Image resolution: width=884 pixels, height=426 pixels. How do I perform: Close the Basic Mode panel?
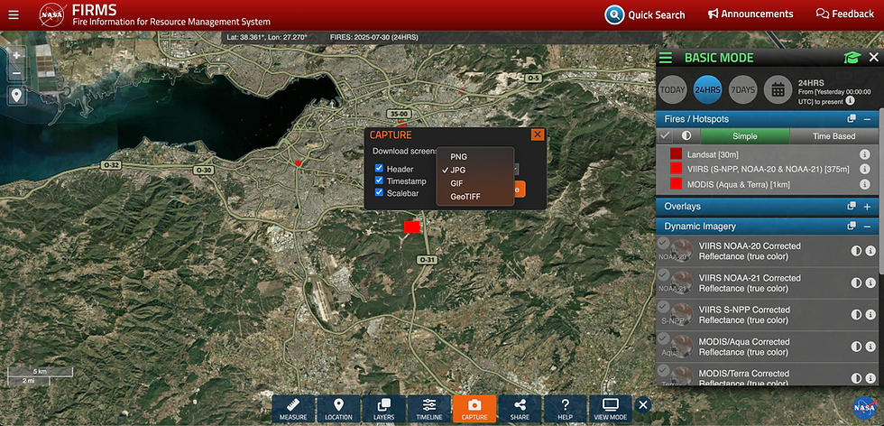(873, 58)
